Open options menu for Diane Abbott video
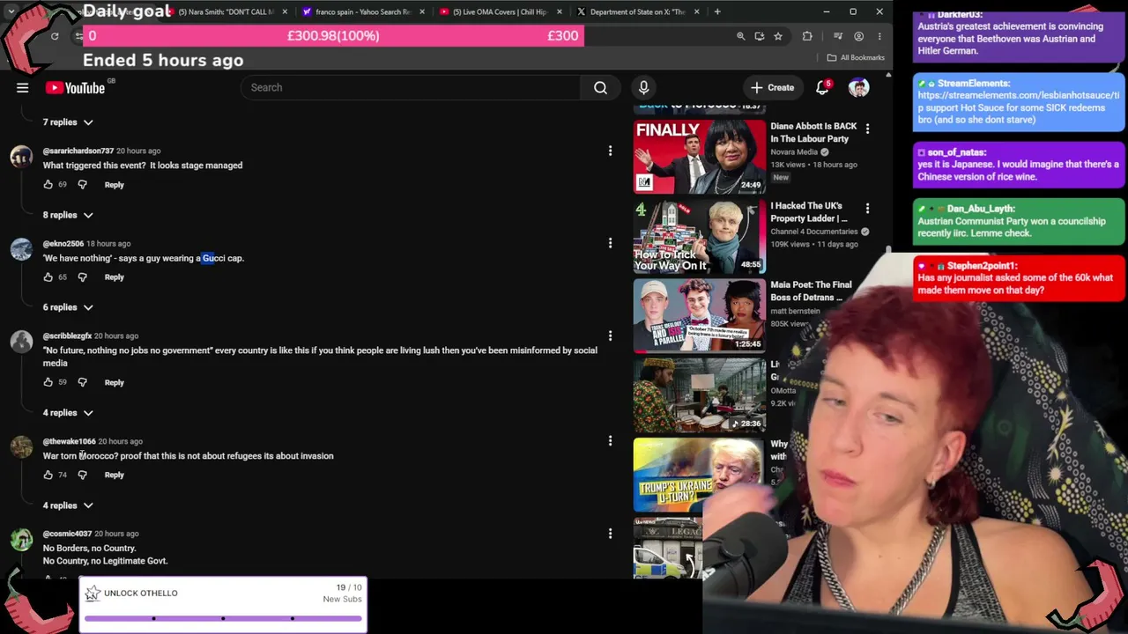Image resolution: width=1128 pixels, height=634 pixels. [867, 129]
